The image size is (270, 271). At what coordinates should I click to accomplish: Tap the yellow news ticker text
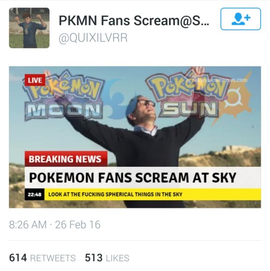(115, 194)
